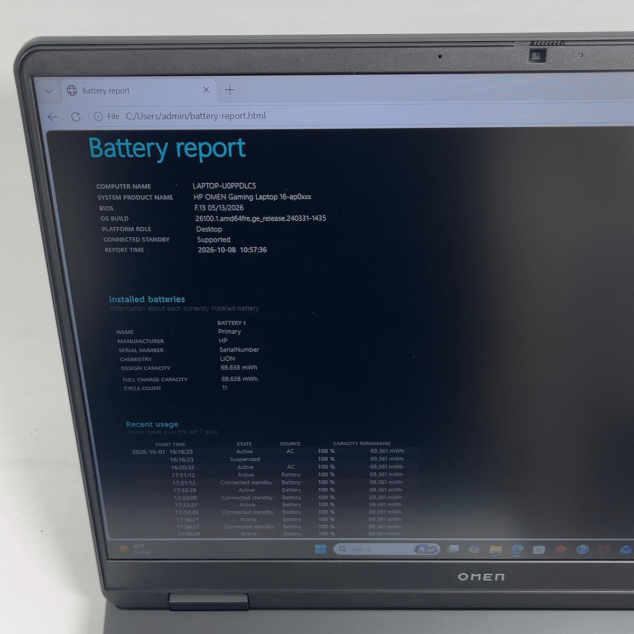Viewport: 634px width, 634px height.
Task: Click battery name value Primary
Action: (x=229, y=332)
